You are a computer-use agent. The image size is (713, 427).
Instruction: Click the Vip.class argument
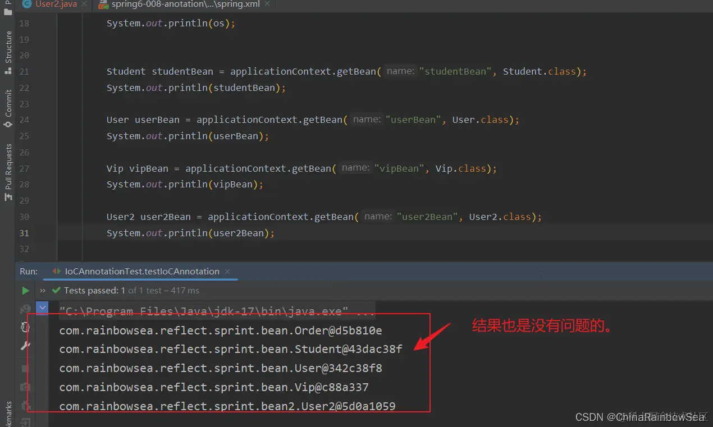click(x=461, y=168)
